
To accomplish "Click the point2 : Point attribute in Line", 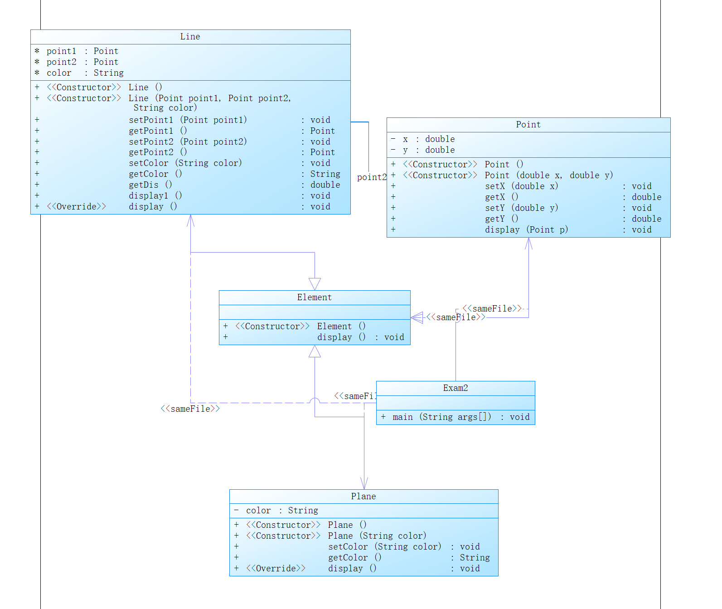I will [x=82, y=62].
